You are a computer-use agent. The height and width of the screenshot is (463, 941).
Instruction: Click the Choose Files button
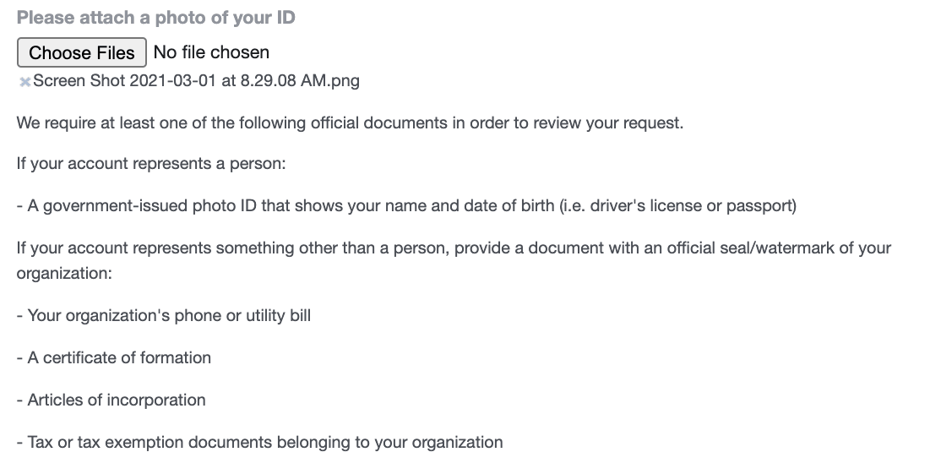point(82,52)
